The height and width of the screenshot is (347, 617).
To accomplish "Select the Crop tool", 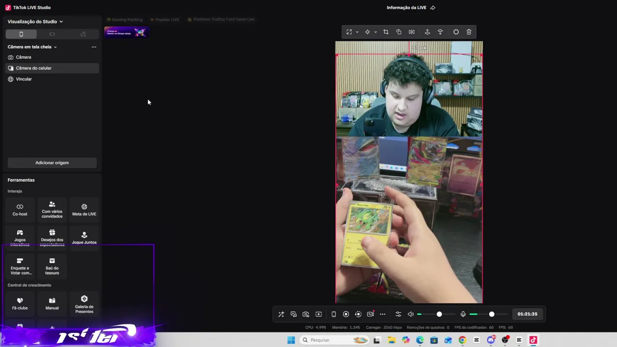I will 386,32.
